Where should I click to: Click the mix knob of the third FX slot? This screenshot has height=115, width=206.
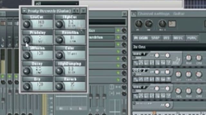coord(124,45)
